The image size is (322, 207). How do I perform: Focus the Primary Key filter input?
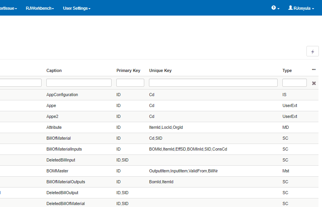coord(130,82)
